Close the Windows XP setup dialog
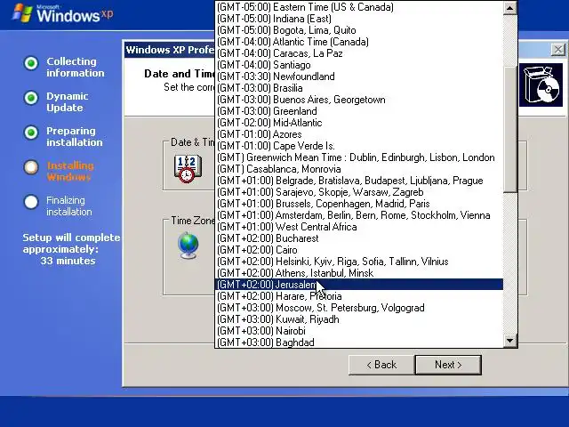The image size is (569, 427). [558, 50]
